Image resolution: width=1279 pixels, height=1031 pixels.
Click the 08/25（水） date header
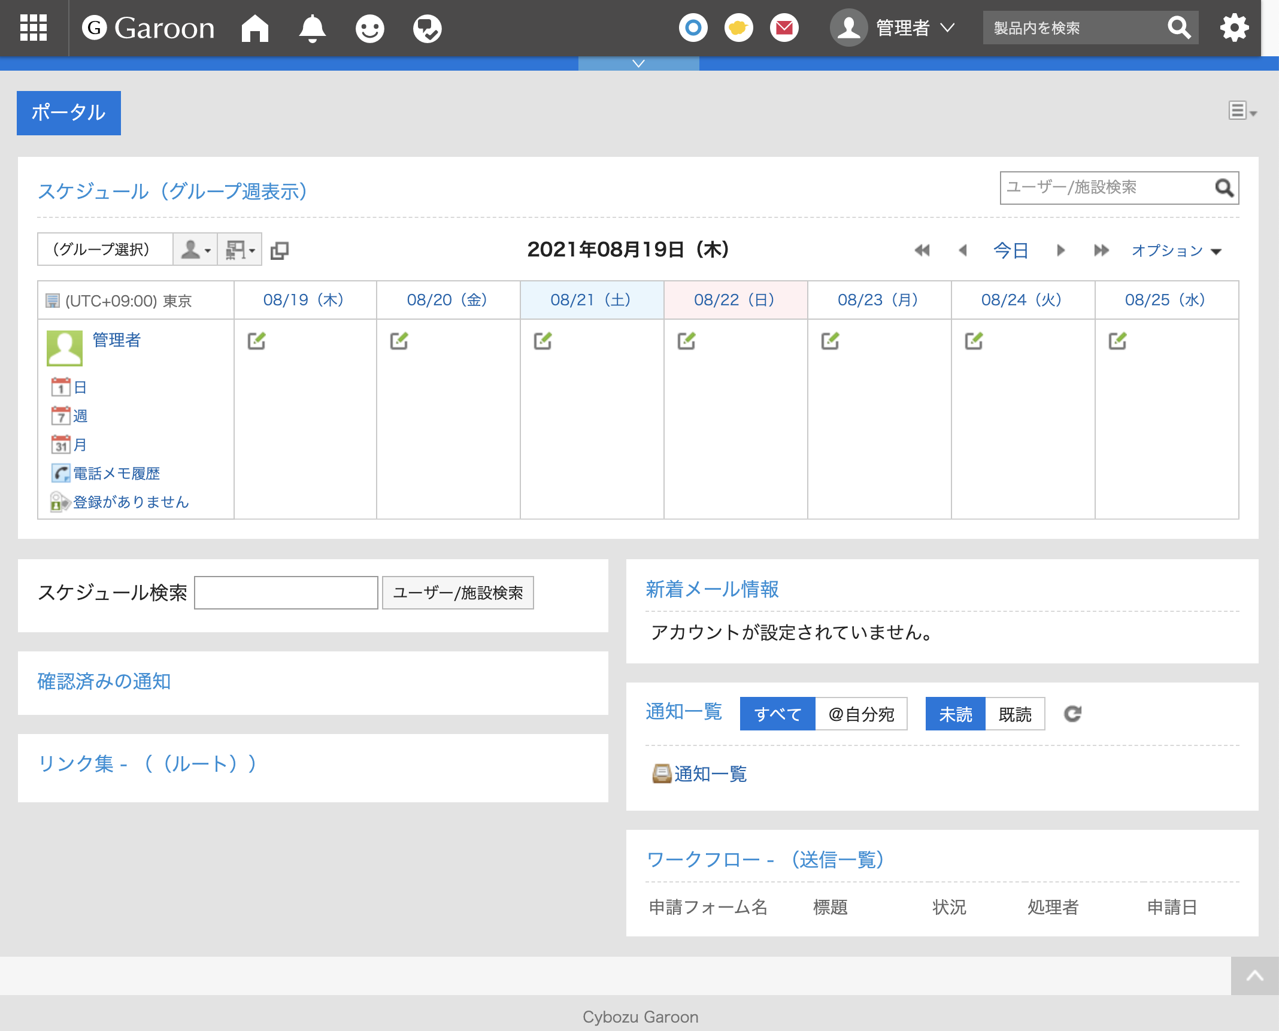click(1165, 300)
